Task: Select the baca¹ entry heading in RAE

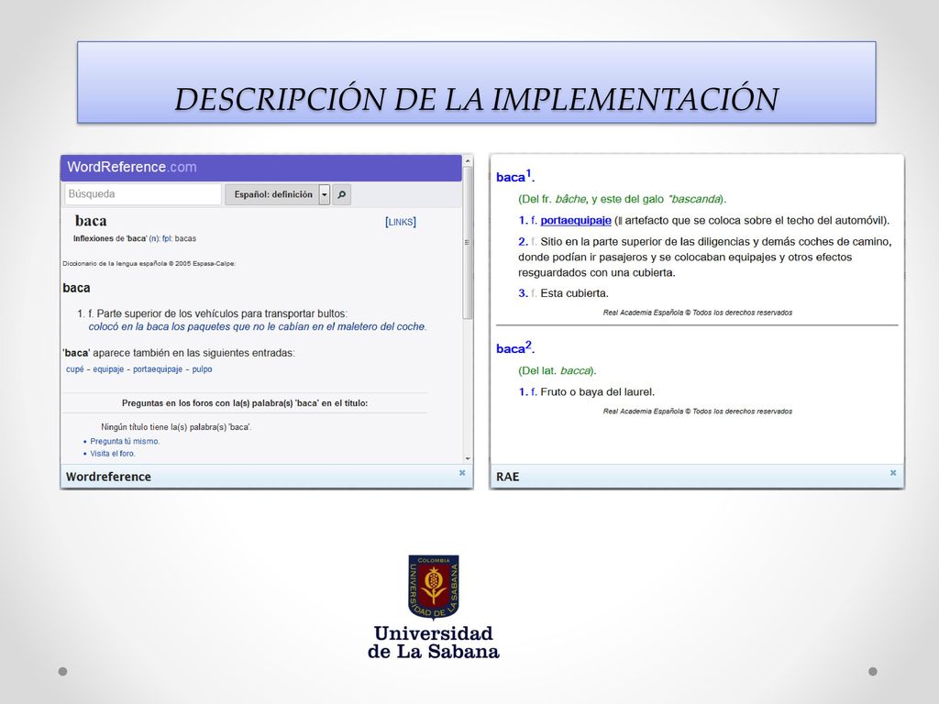Action: (515, 177)
